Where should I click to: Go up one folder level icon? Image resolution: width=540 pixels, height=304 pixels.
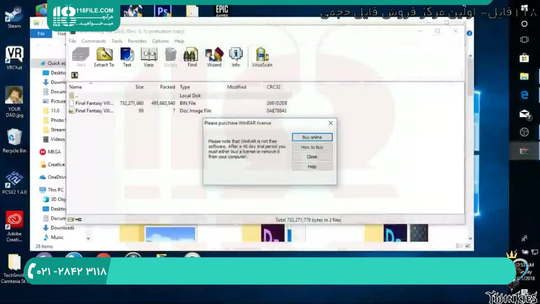pyautogui.click(x=75, y=75)
